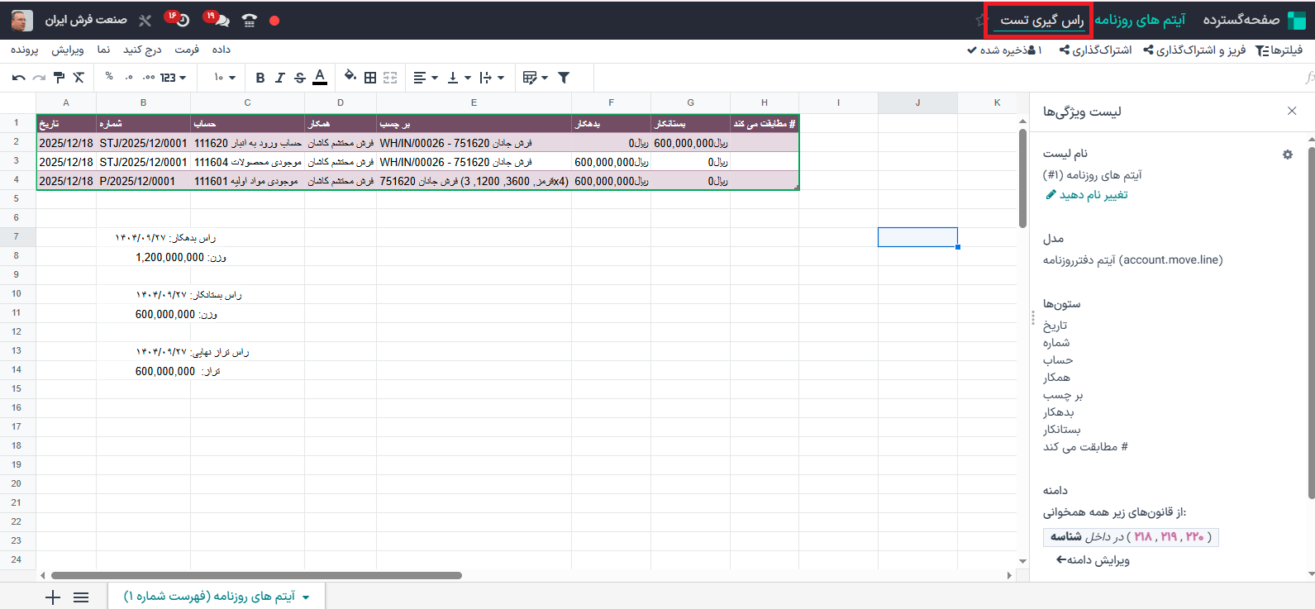The image size is (1315, 609).
Task: Toggle strikethrough formatting
Action: click(300, 78)
